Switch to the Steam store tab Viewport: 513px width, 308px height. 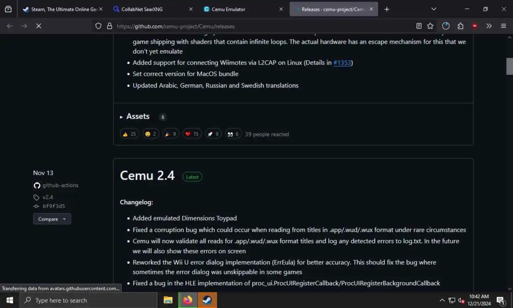pos(60,9)
